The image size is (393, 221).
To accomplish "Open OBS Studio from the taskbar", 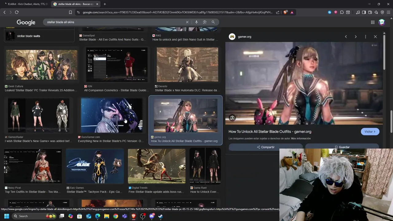I will [x=142, y=216].
